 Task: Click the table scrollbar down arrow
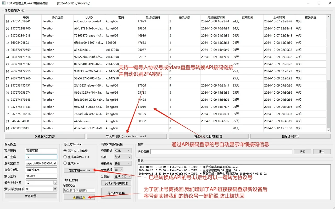[x=328, y=130]
